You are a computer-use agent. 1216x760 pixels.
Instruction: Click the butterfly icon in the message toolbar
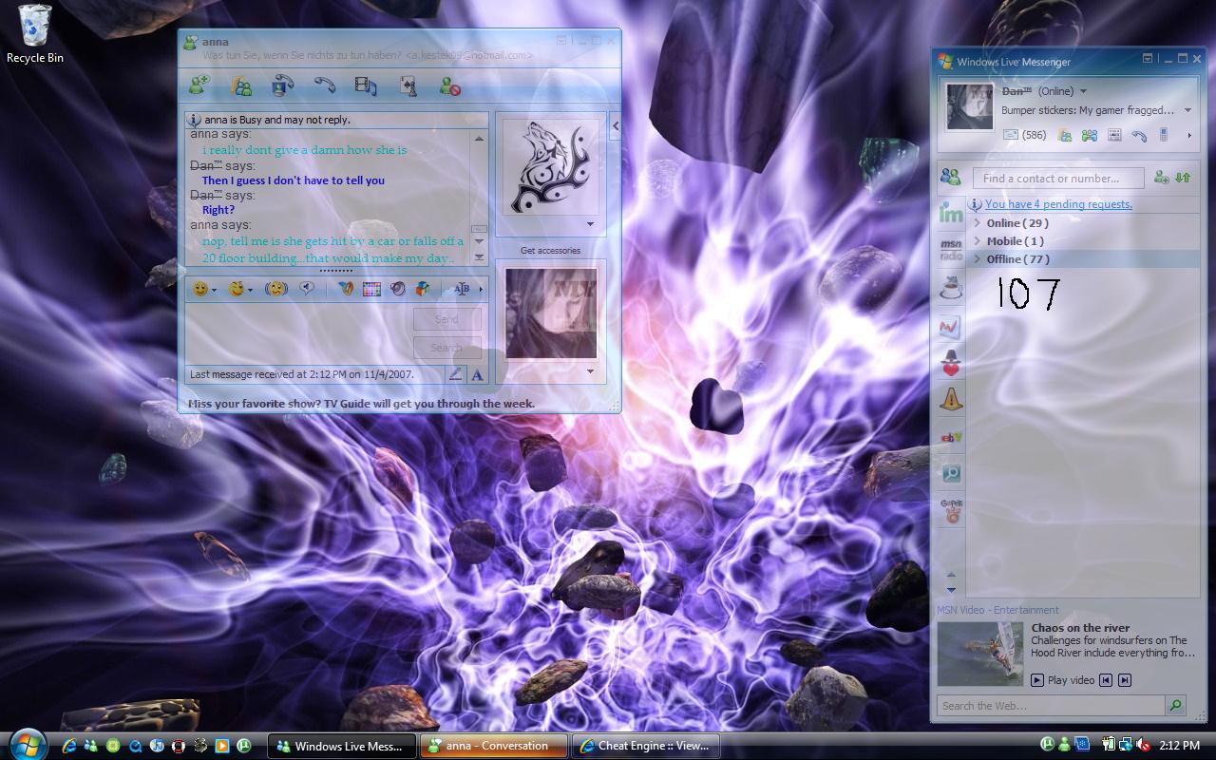346,289
